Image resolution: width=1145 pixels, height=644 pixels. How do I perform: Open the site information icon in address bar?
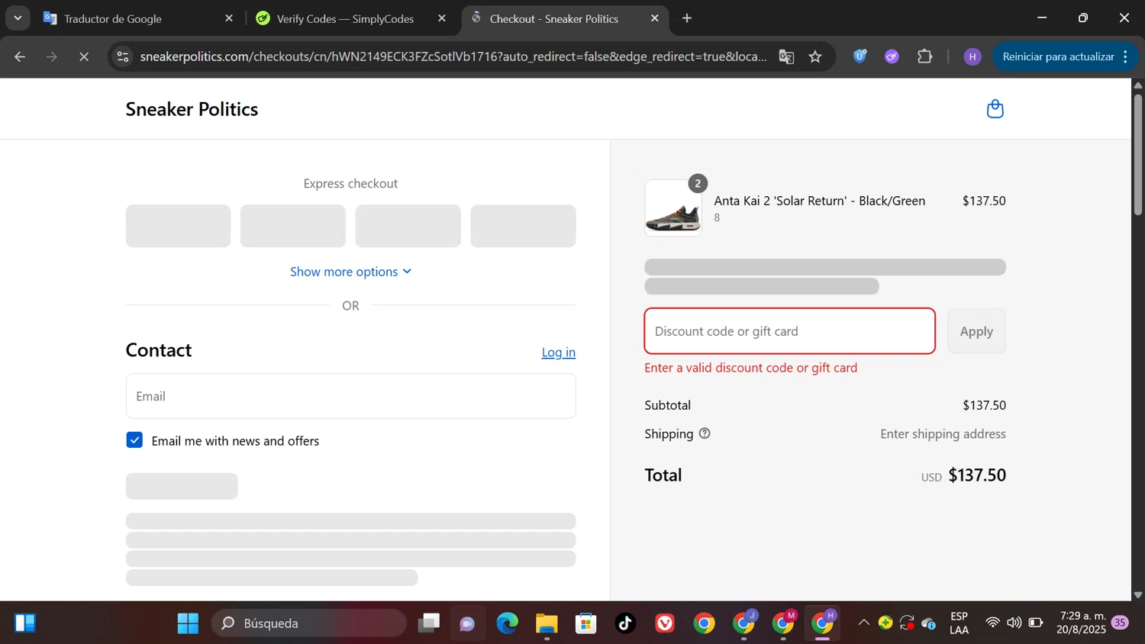123,56
